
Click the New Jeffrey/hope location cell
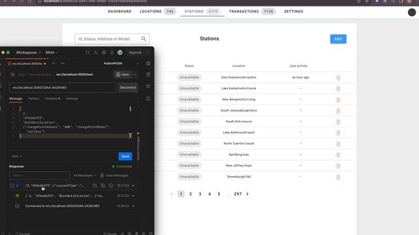238,165
